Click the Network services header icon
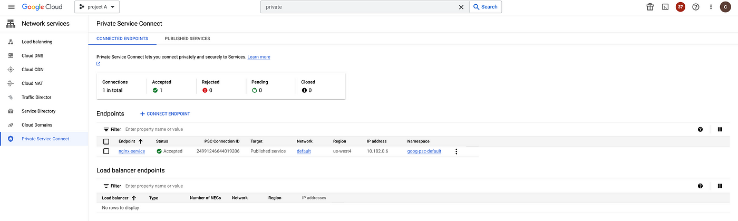The image size is (738, 221). coord(10,24)
